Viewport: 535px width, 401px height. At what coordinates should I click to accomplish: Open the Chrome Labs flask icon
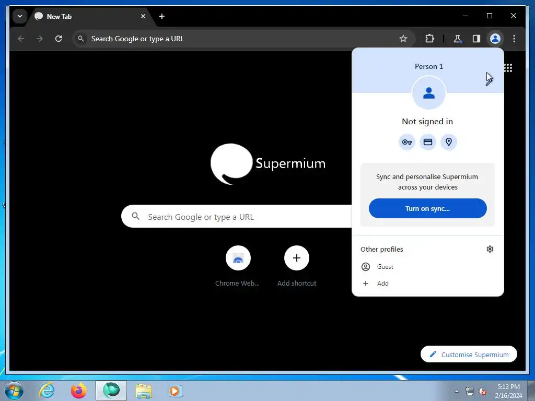pyautogui.click(x=457, y=39)
